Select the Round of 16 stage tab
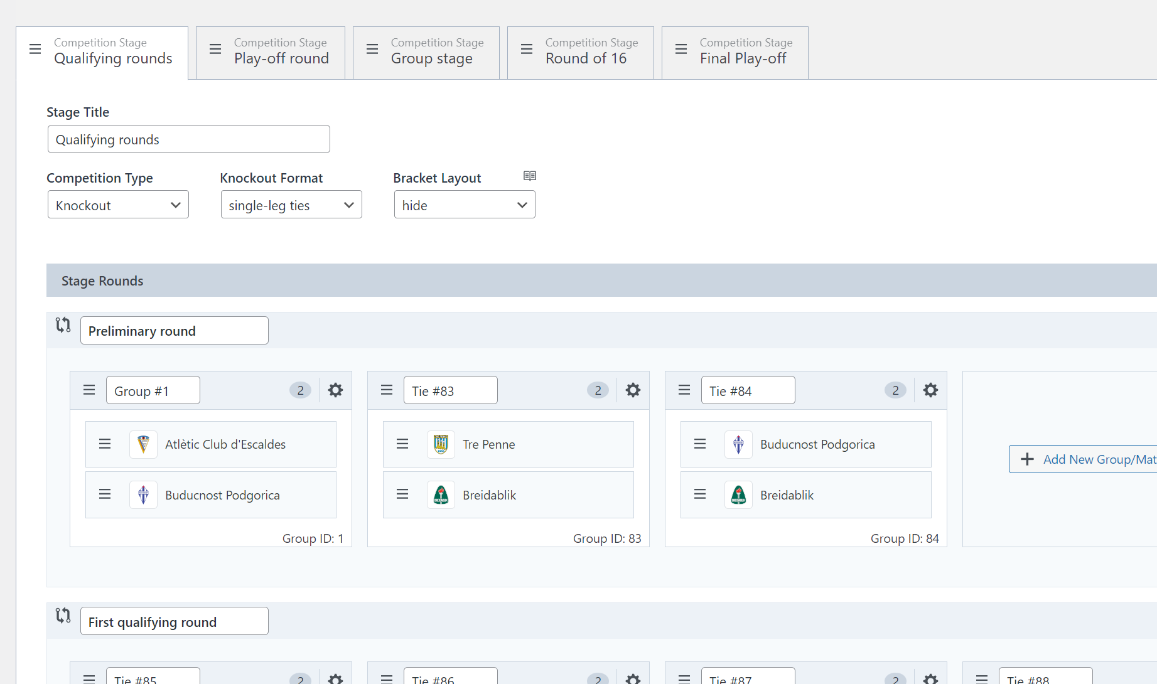Screen dimensions: 1157x684 click(x=581, y=53)
